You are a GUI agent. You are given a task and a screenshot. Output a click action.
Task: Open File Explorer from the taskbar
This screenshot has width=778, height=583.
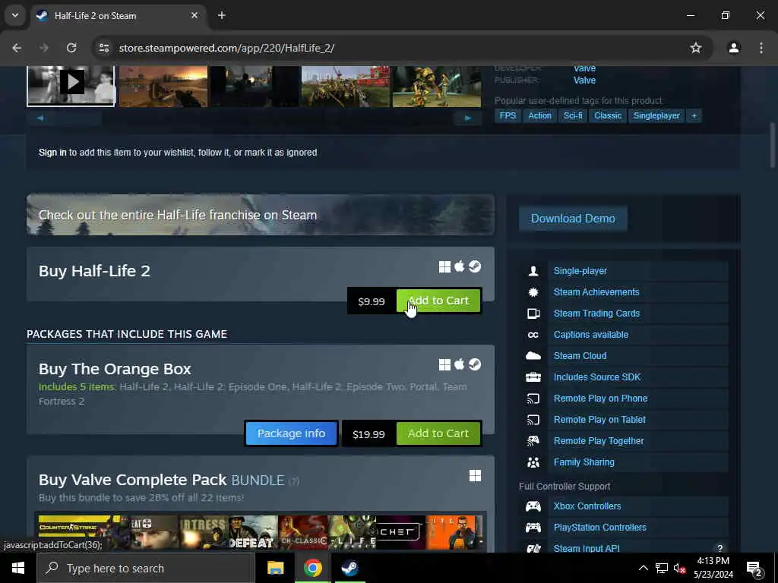[275, 568]
